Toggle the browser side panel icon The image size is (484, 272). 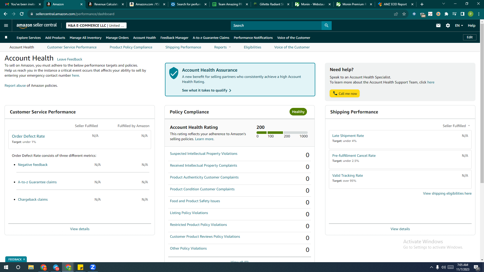point(463,14)
